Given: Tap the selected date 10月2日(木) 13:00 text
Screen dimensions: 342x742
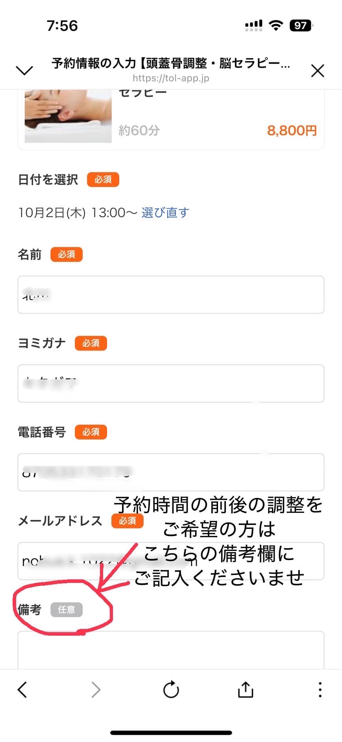Looking at the screenshot, I should pos(77,213).
